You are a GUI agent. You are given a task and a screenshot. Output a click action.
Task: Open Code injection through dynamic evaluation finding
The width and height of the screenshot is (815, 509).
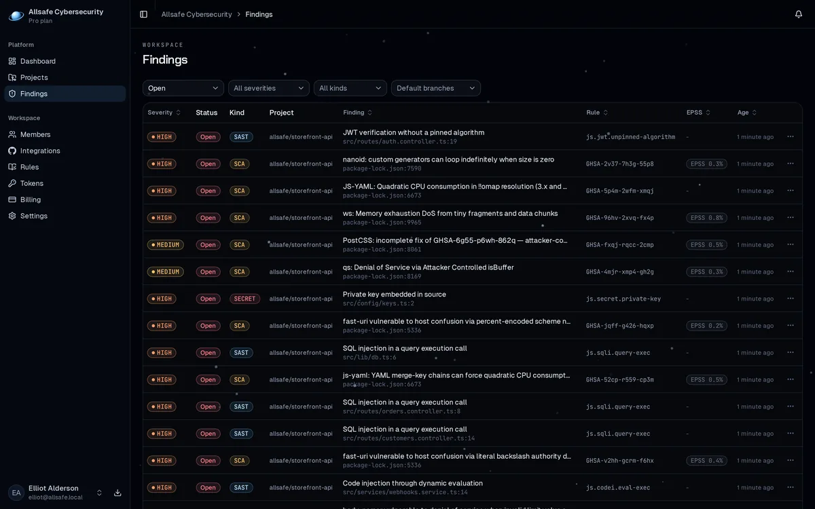(x=413, y=483)
